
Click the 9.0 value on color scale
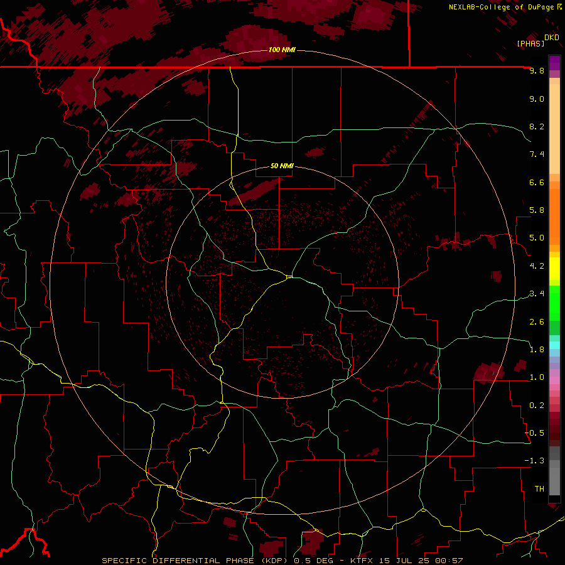click(x=537, y=99)
